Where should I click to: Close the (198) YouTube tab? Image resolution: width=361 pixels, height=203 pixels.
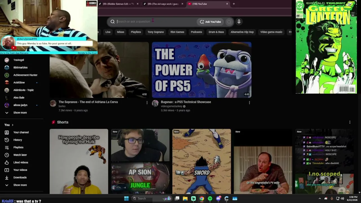coord(227,4)
